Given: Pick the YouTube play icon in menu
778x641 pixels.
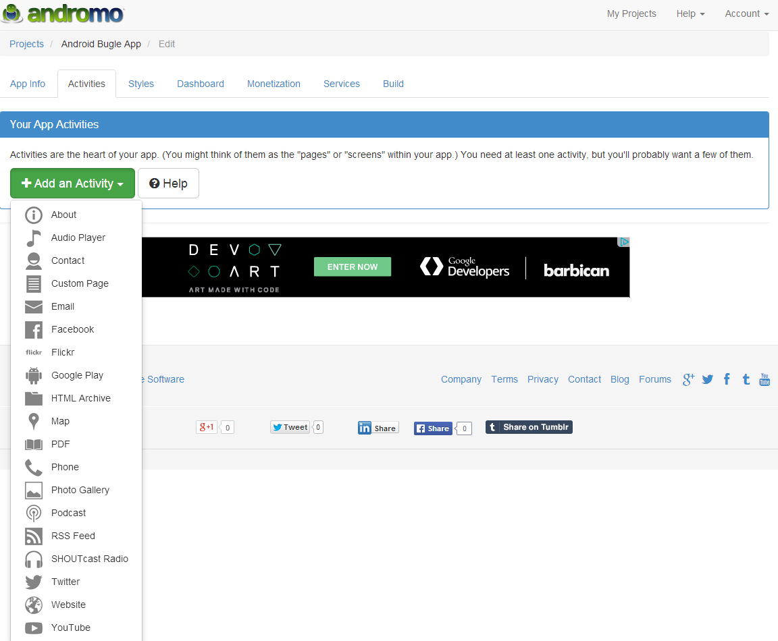Looking at the screenshot, I should pos(34,628).
